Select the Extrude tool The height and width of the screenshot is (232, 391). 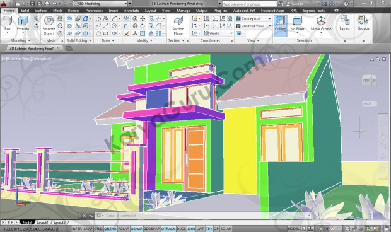point(23,24)
